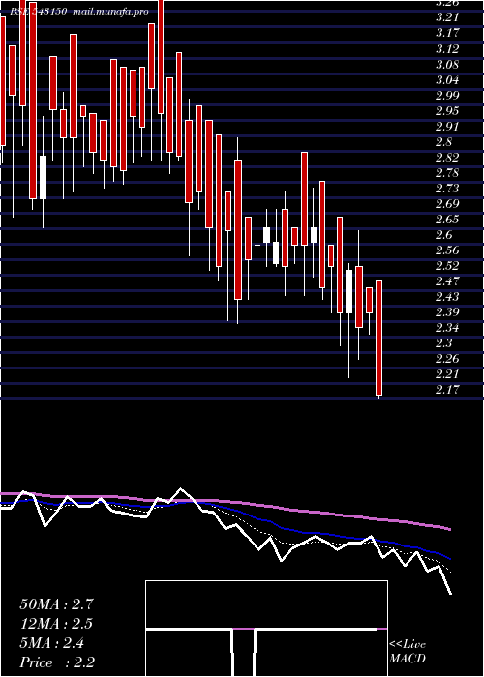Click the <<Live MACD label
The width and height of the screenshot is (484, 677).
pos(408,652)
